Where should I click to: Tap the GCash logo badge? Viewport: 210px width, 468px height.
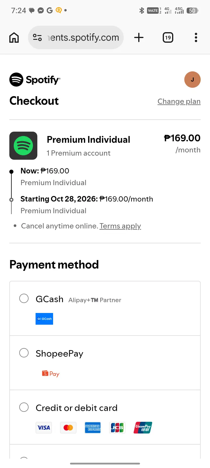[x=44, y=319]
